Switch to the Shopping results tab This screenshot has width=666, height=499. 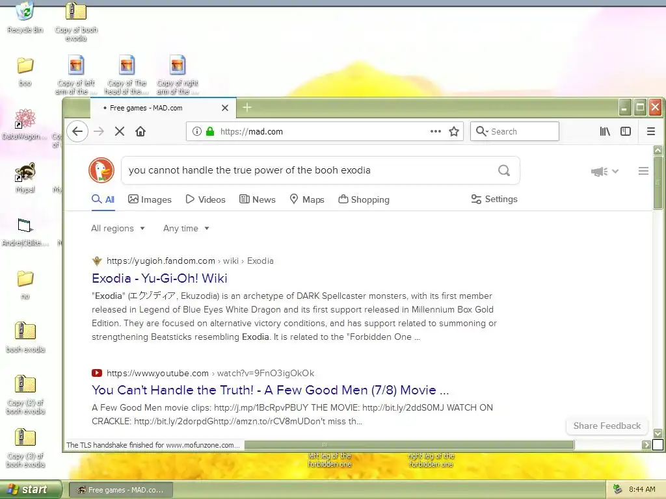coord(364,199)
